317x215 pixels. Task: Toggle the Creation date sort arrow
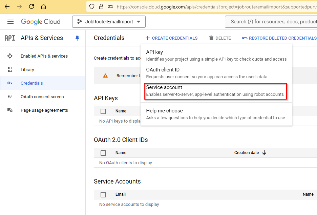(x=264, y=153)
